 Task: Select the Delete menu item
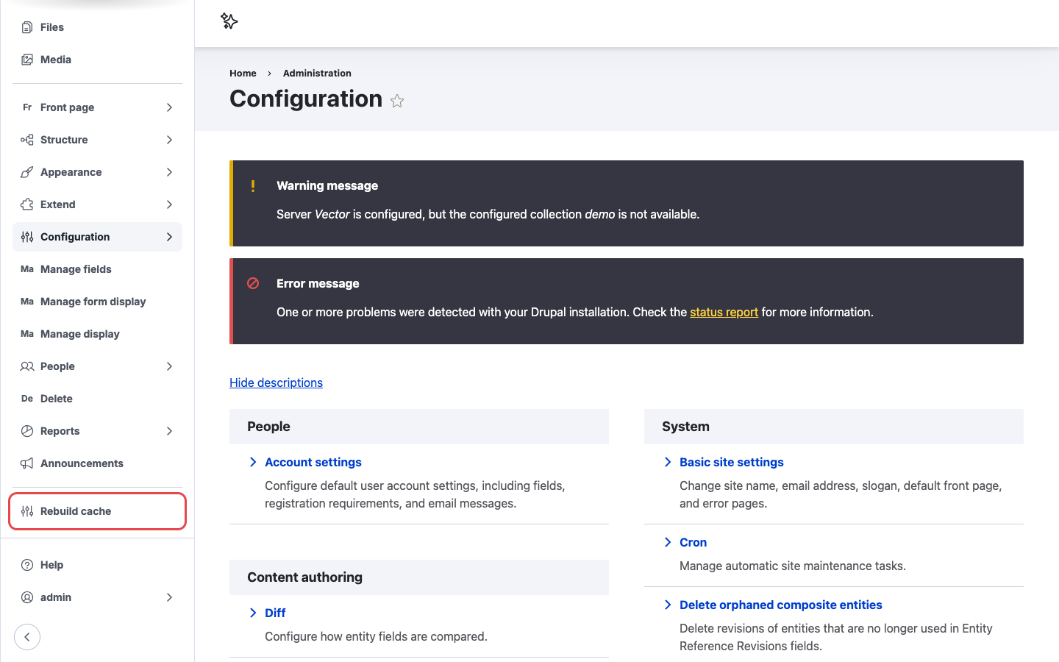pyautogui.click(x=97, y=399)
